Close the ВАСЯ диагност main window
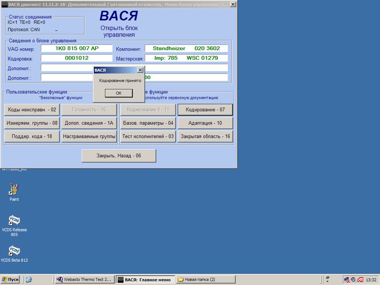Screen dimensions: 380x285 pos(233,4)
